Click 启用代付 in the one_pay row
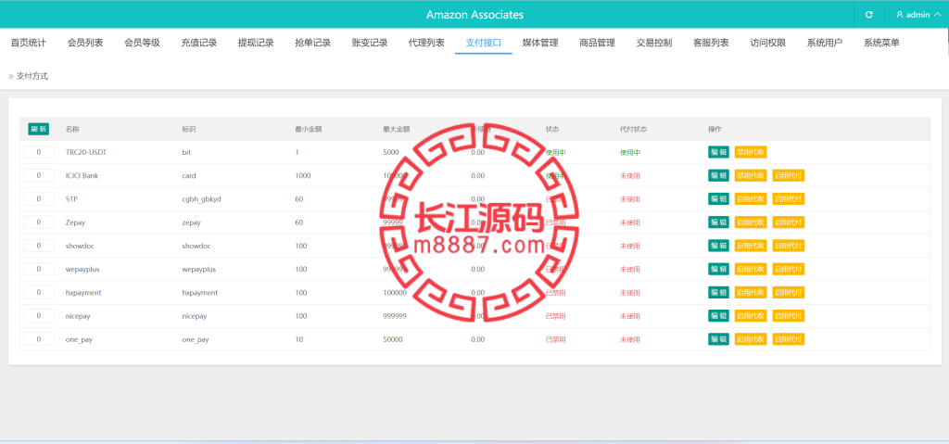This screenshot has width=949, height=444. point(789,339)
